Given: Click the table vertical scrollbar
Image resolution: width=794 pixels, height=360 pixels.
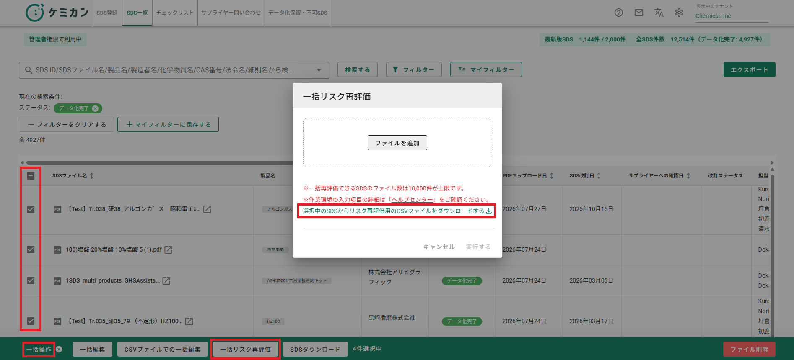Looking at the screenshot, I should point(772,255).
